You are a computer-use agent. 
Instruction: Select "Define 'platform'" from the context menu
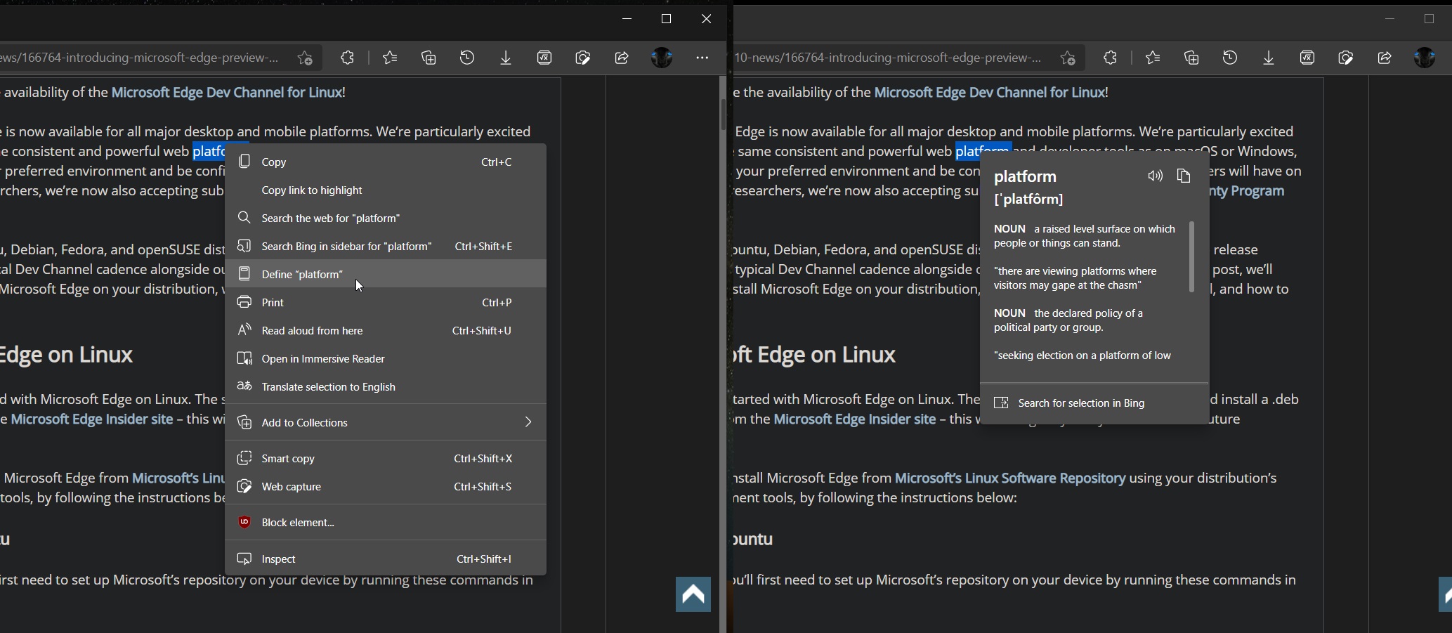pos(301,274)
